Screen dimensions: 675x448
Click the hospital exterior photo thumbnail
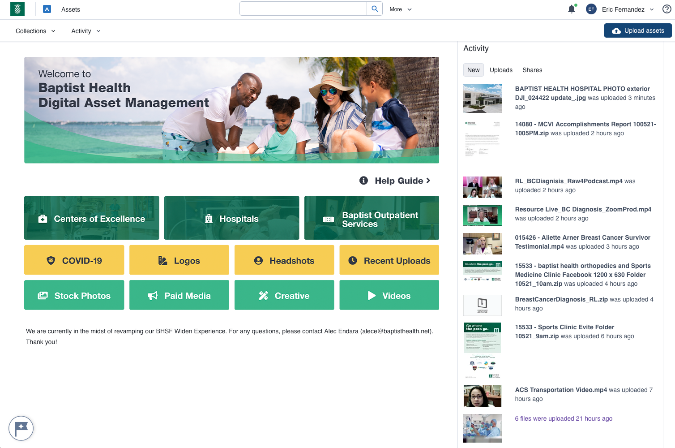483,98
